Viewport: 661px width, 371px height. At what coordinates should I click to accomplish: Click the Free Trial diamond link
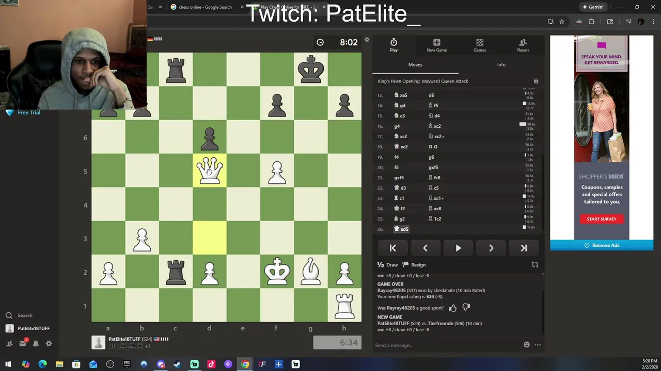pyautogui.click(x=23, y=112)
